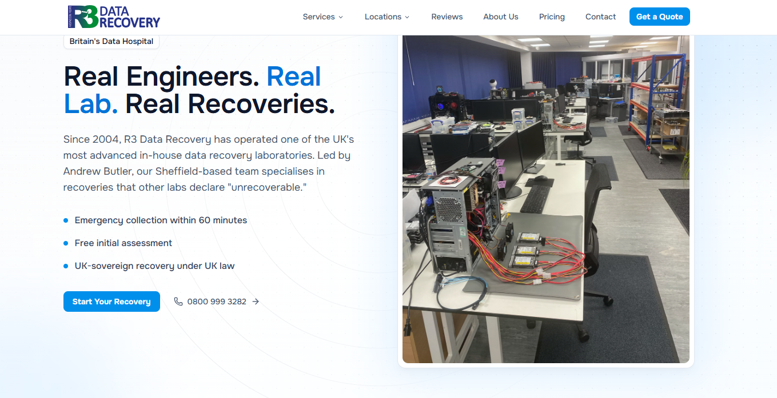Go to the Reviews page
This screenshot has width=777, height=398.
tap(447, 17)
